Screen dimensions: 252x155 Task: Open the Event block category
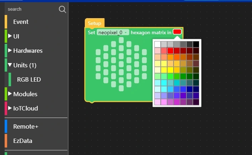[x=21, y=22]
